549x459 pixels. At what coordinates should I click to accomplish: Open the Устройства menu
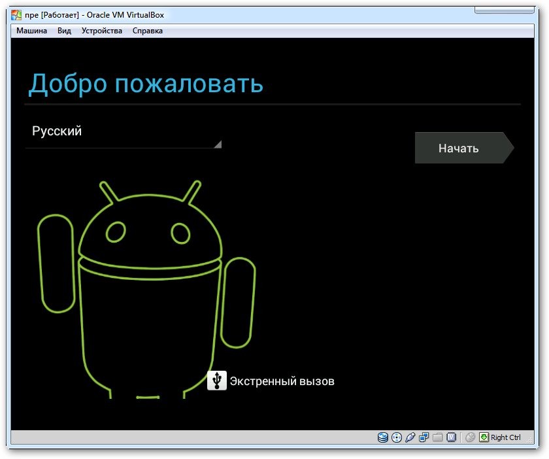[101, 31]
